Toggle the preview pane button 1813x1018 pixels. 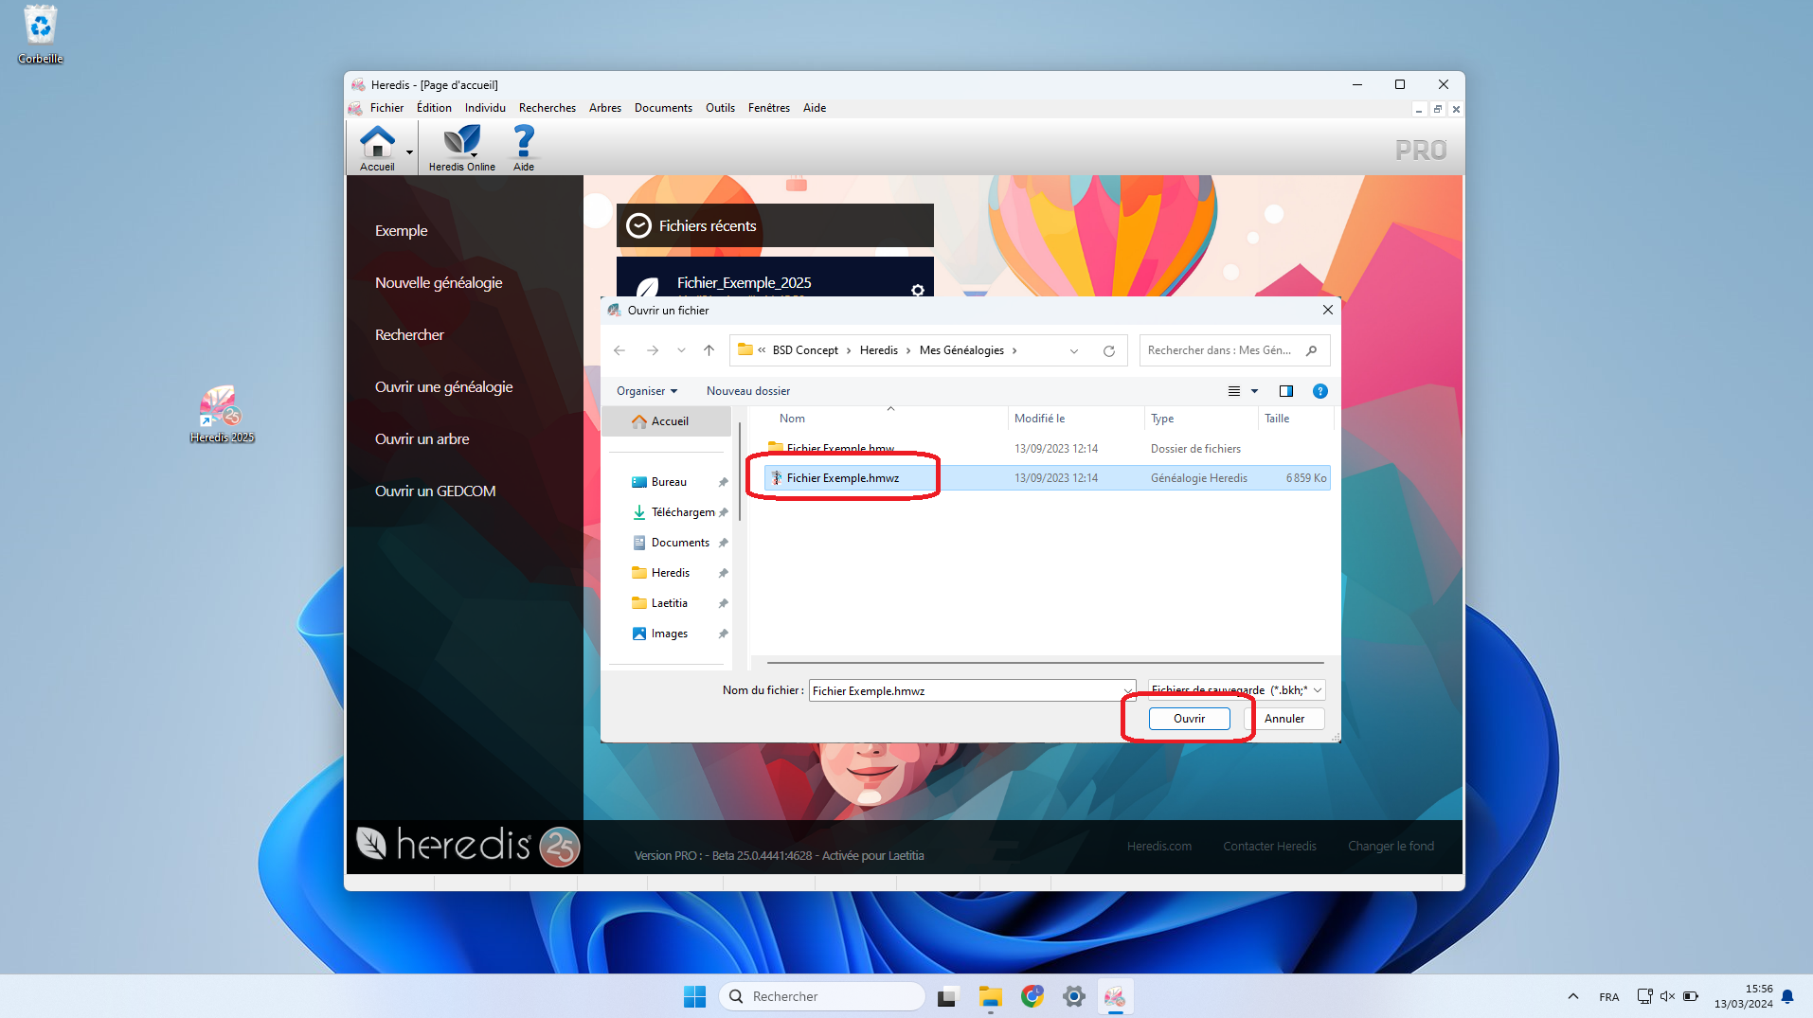(1285, 391)
